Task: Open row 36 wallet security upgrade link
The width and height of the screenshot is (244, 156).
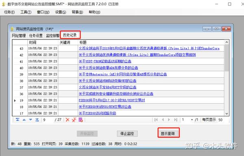Action: 116,94
